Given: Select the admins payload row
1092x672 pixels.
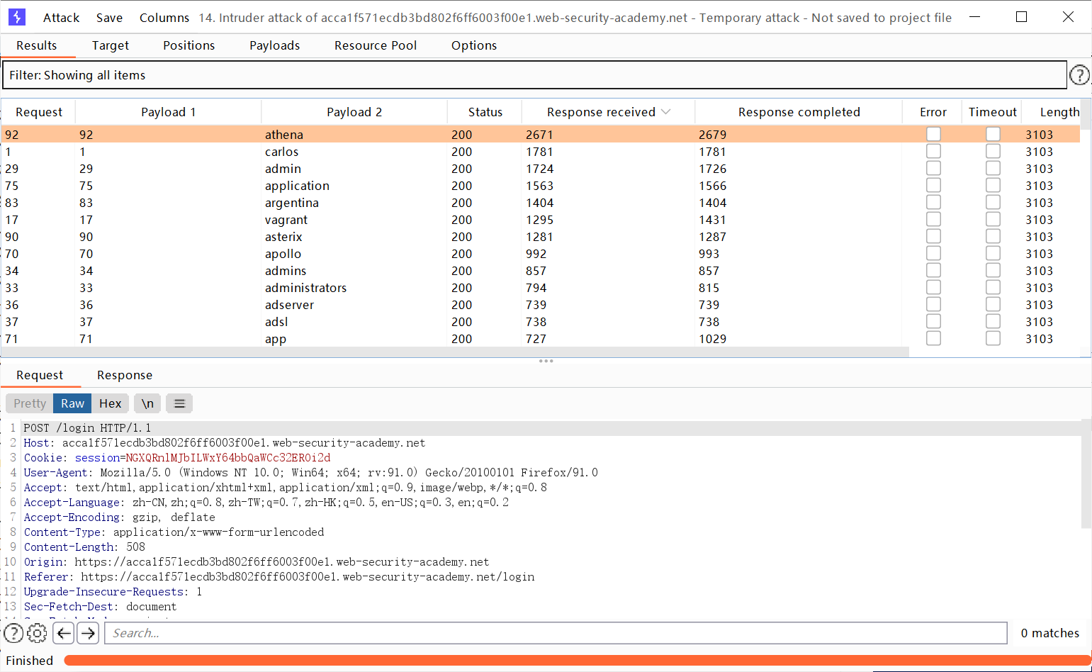Looking at the screenshot, I should click(540, 270).
